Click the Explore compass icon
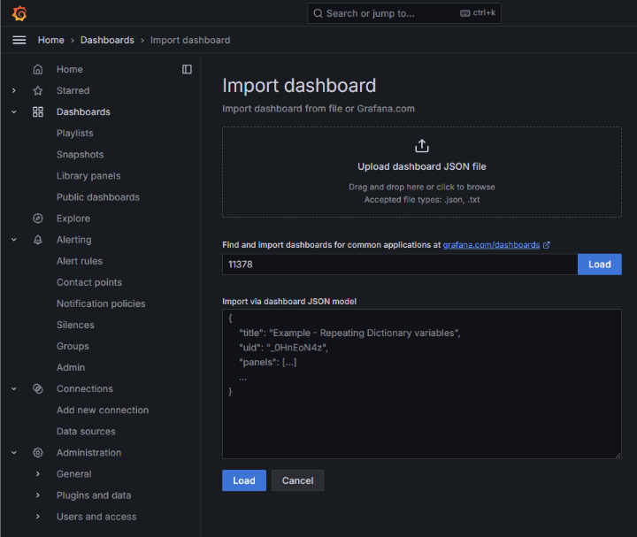Screen dimensions: 637x537 coord(38,219)
